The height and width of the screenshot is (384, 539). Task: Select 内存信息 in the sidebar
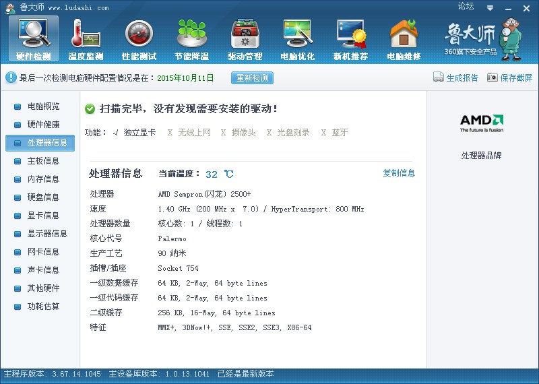pos(40,179)
